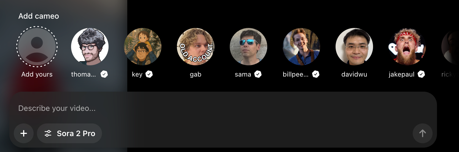Select the sama cameo avatar
This screenshot has height=152, width=459.
[249, 47]
